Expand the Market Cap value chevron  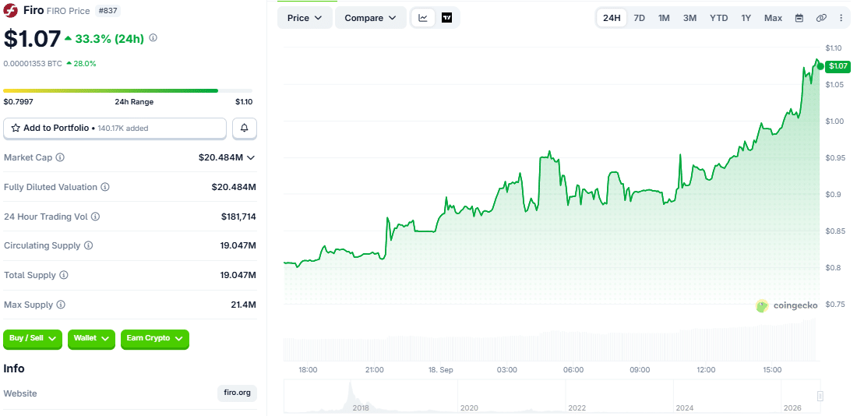click(251, 157)
